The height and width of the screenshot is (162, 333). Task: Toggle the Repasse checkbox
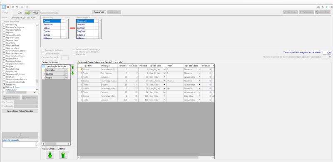(4, 33)
